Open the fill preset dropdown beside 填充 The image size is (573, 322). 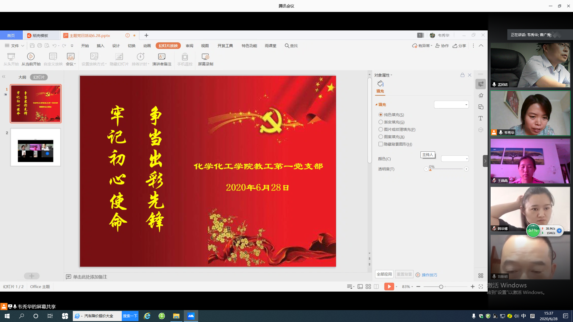click(451, 105)
